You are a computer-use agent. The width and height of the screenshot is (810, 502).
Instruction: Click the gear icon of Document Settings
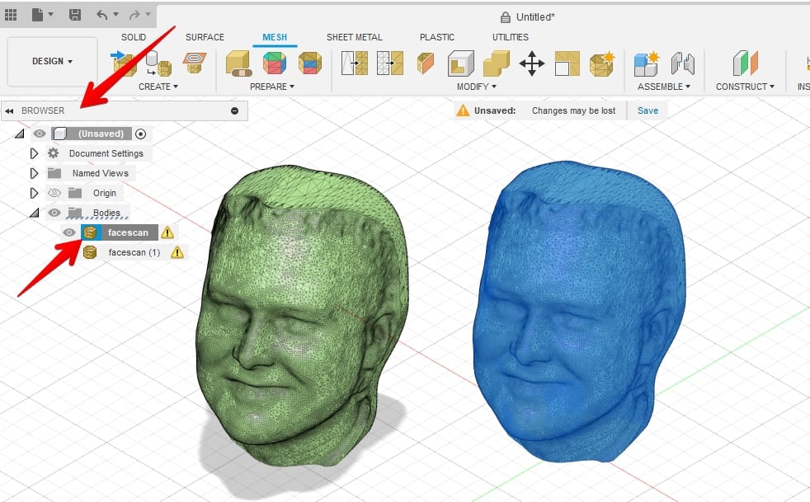54,152
